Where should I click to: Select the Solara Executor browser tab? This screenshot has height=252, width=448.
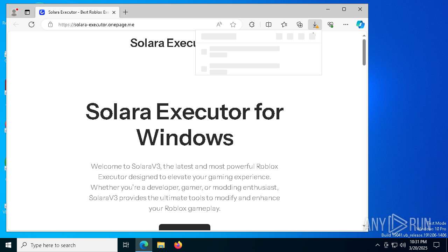coord(77,12)
